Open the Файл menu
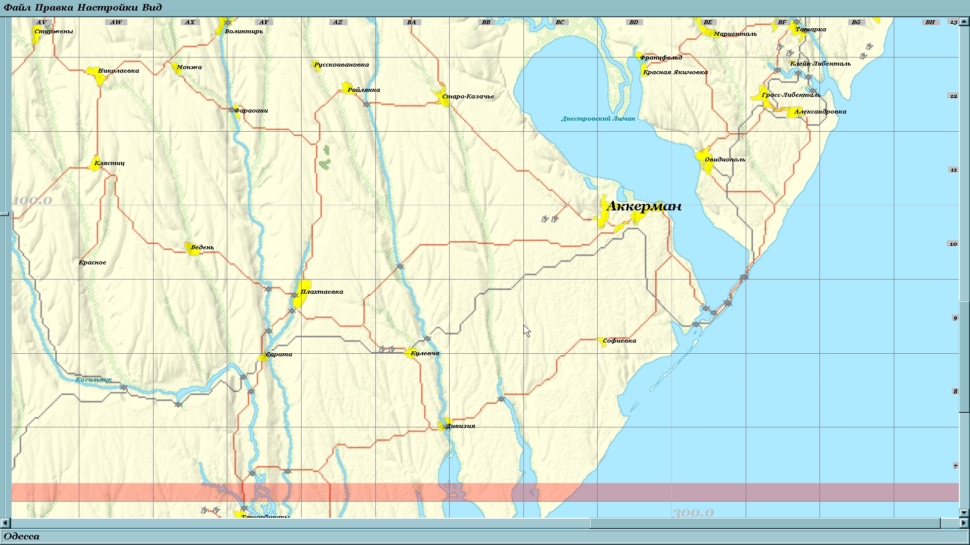 17,8
